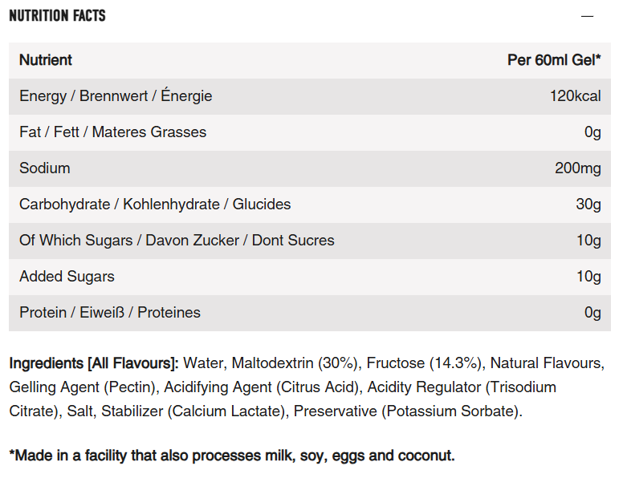The height and width of the screenshot is (478, 623).
Task: Click the Carbohydrate / Kohlenhydrate / Glucides row
Action: pos(310,205)
